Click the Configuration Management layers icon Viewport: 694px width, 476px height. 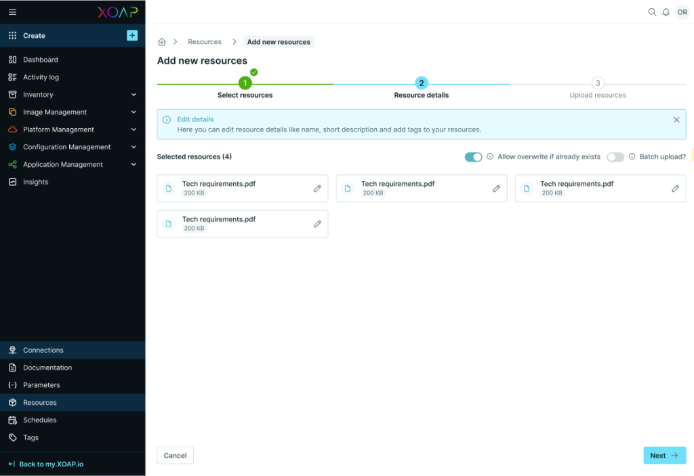[12, 147]
